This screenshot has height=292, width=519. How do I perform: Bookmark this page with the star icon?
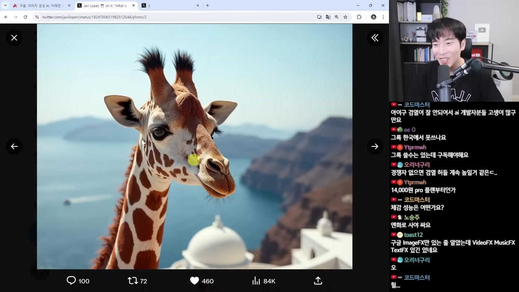pos(346,17)
